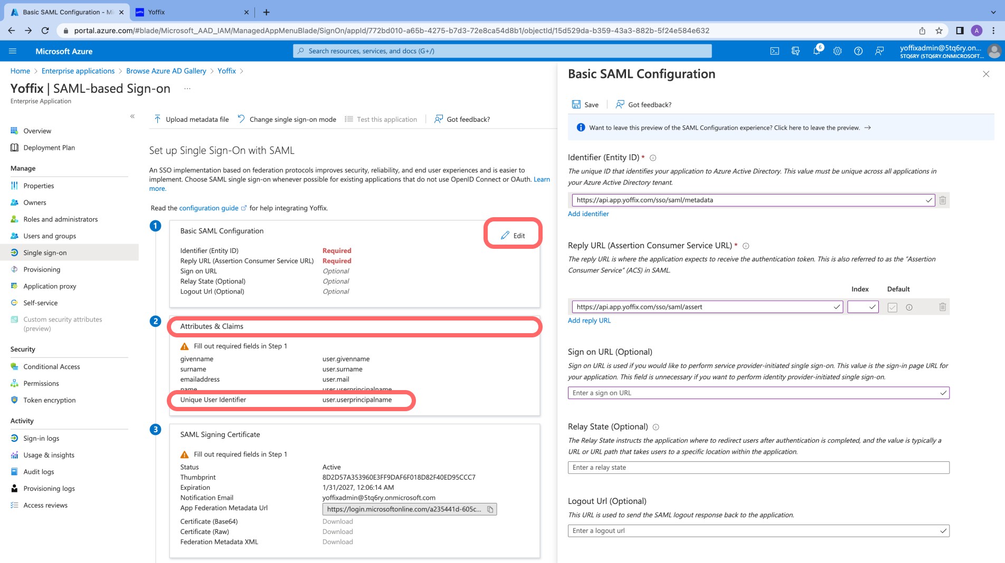Click the reply URL Index field
Screen dimensions: 1005x563
(862, 307)
